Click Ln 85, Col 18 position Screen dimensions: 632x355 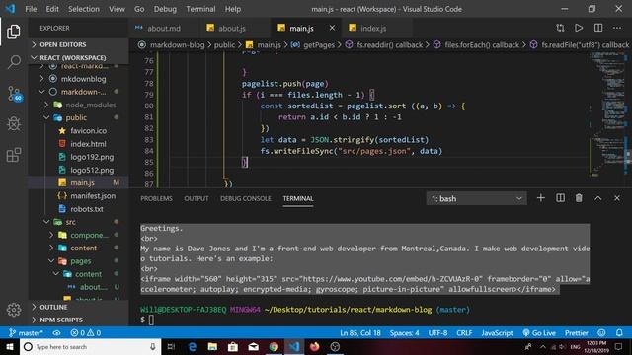point(360,333)
